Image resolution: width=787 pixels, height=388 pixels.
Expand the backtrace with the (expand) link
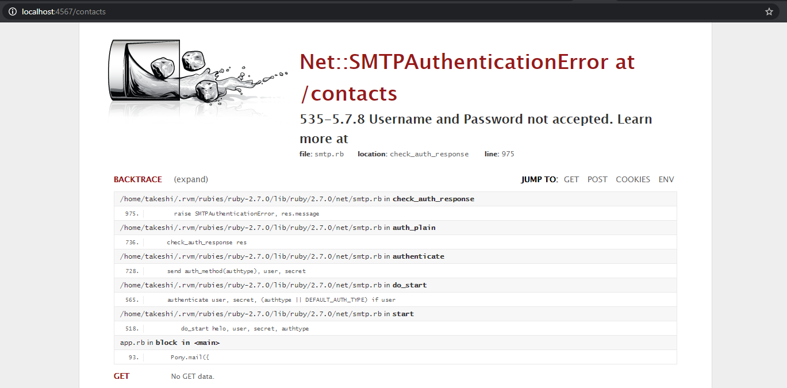[x=191, y=179]
